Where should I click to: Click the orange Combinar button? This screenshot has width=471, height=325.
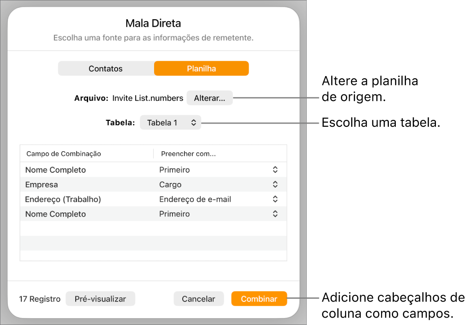259,299
